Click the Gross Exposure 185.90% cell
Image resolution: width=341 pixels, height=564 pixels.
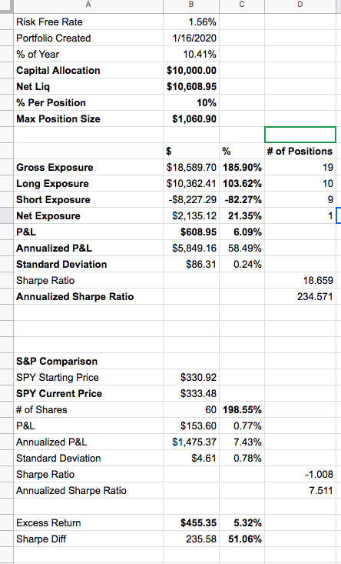click(242, 167)
